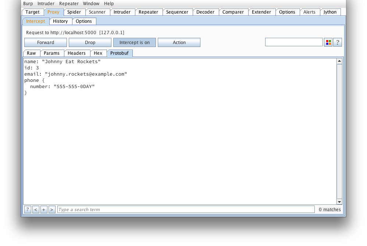Open the Sequencer tab
This screenshot has height=246, width=367.
[177, 12]
